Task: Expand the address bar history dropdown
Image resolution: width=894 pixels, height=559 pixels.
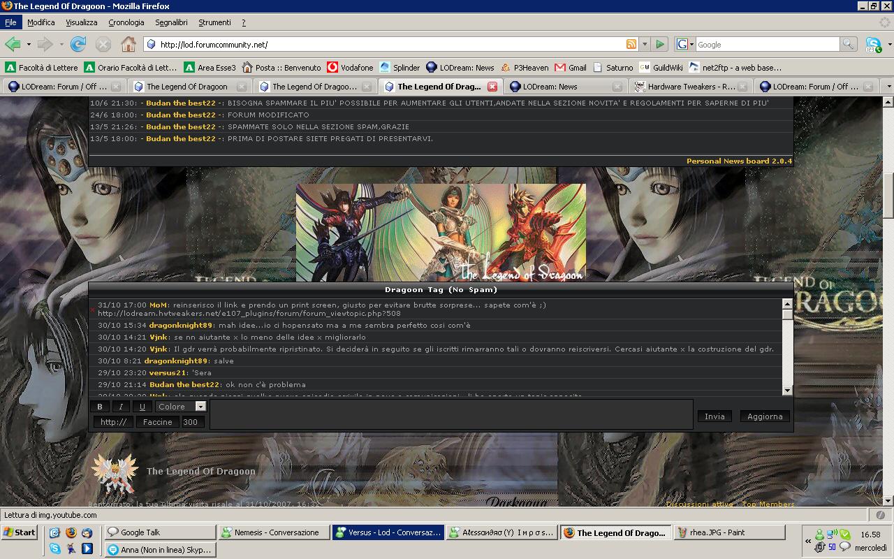Action: point(645,44)
